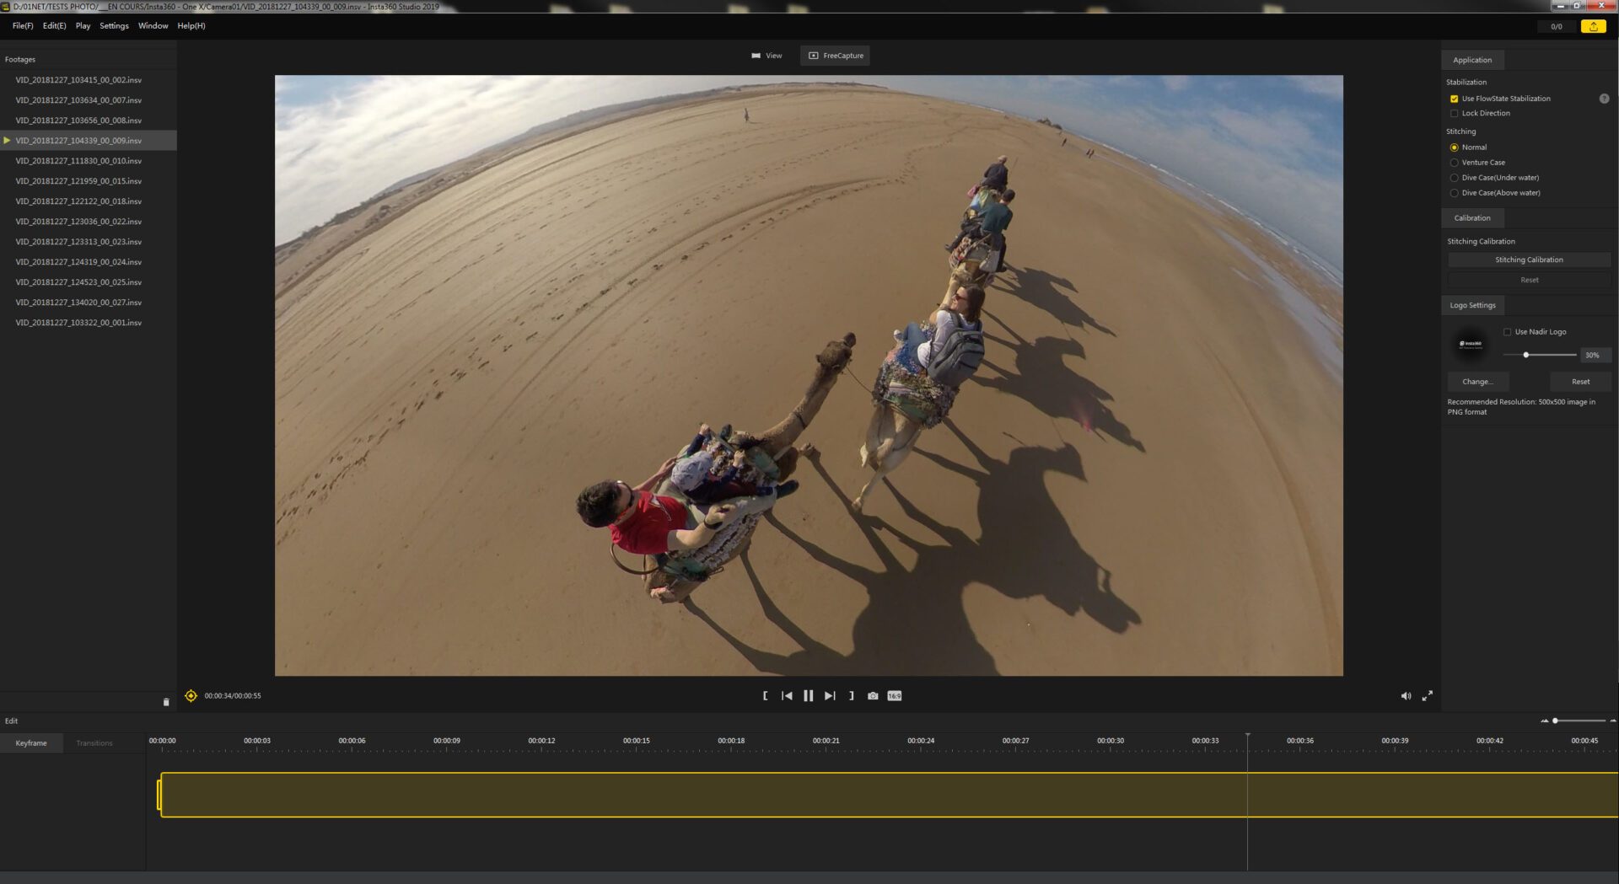Set the trim end bracket marker
The height and width of the screenshot is (884, 1619).
pos(851,696)
